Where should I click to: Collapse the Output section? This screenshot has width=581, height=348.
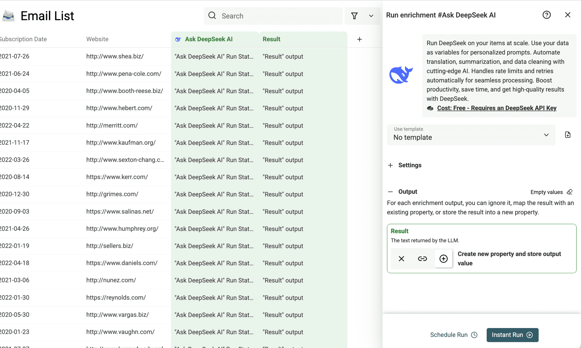point(390,191)
